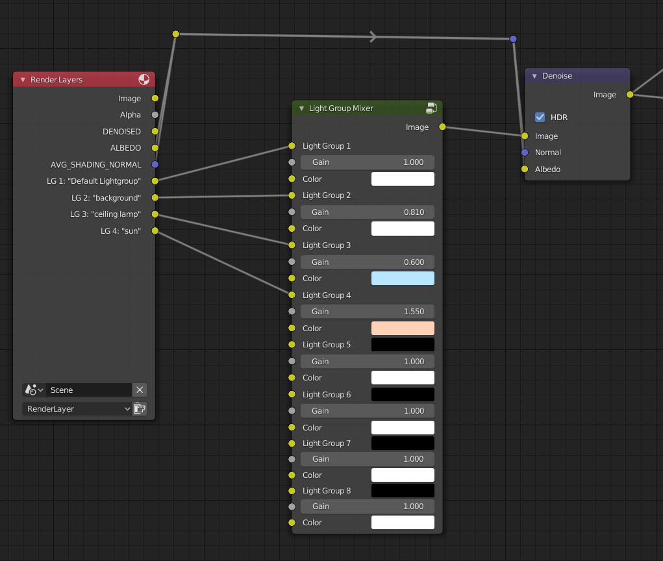
Task: Collapse the Render Layers node
Action: pyautogui.click(x=23, y=80)
